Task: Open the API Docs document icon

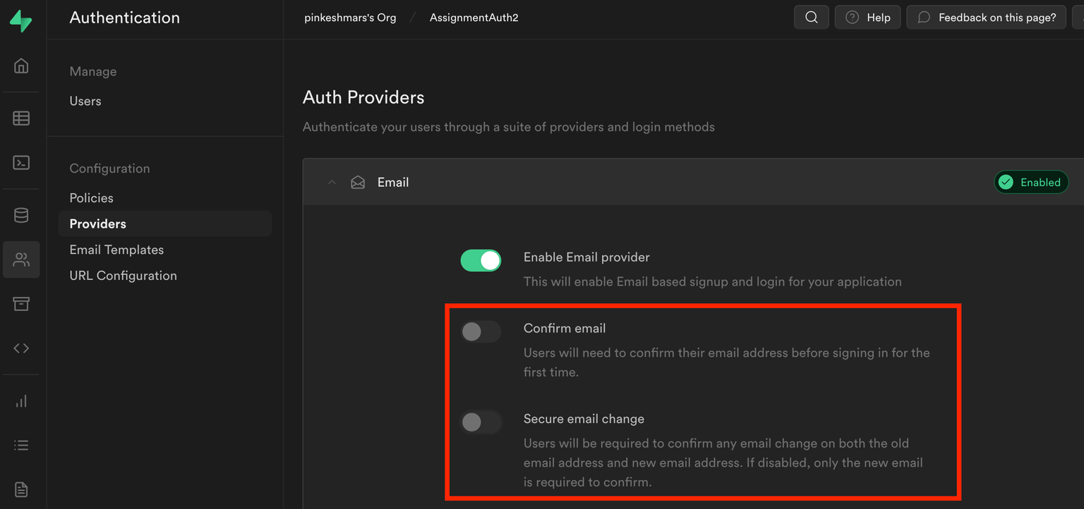Action: tap(21, 489)
